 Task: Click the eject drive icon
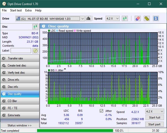click(88, 19)
